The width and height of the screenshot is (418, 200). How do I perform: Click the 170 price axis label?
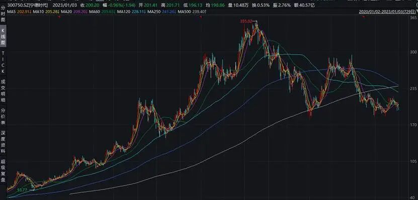[414, 125]
